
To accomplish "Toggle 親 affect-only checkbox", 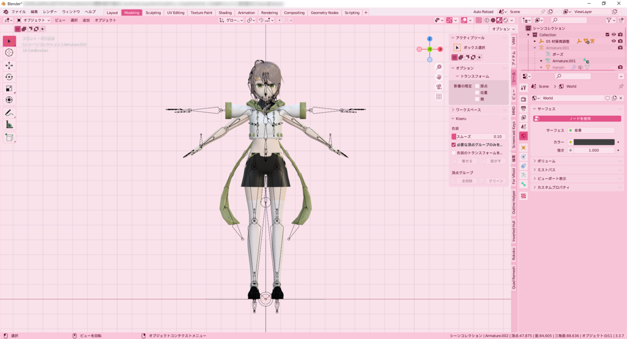I will (477, 99).
